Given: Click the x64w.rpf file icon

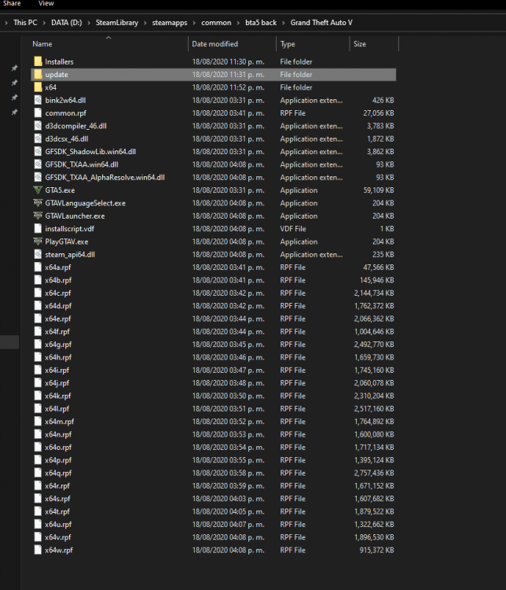Looking at the screenshot, I should coord(38,550).
